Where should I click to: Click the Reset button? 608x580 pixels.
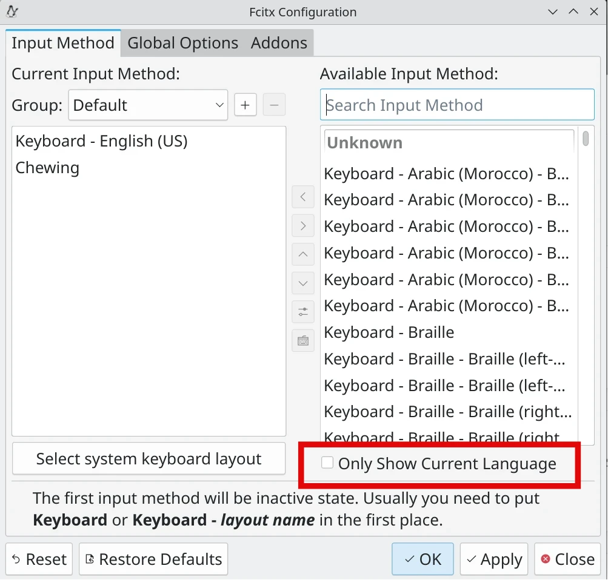pos(39,559)
